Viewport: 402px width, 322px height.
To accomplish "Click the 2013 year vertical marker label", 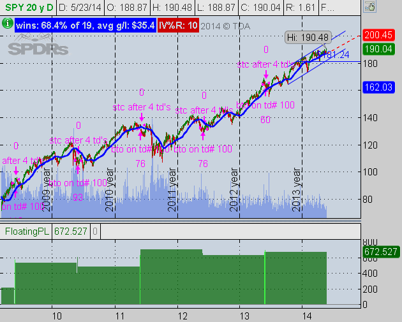I will (x=296, y=190).
